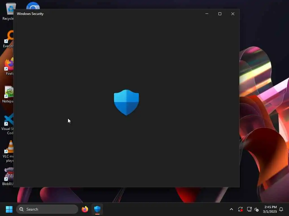Click the muted volume tray icon

(x=257, y=209)
